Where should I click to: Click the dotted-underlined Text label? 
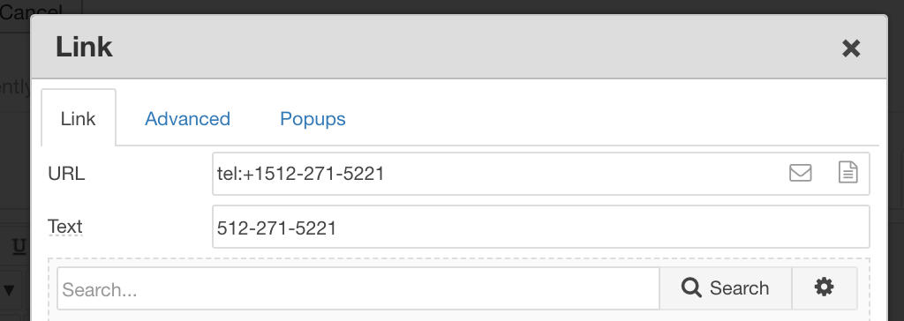[x=65, y=227]
